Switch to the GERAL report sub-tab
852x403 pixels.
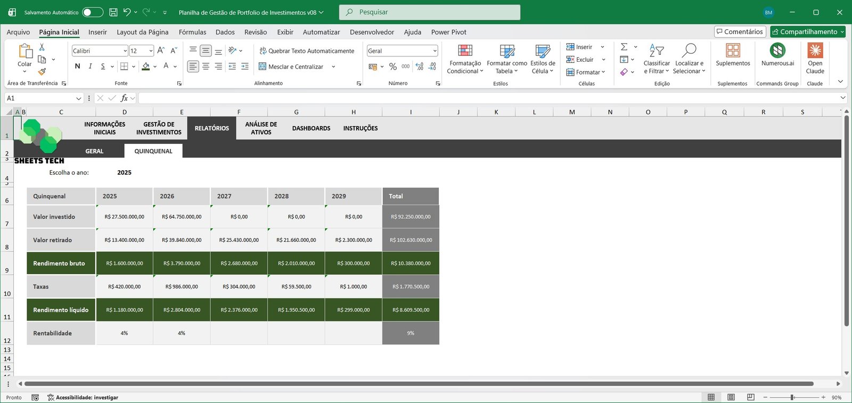(x=94, y=151)
